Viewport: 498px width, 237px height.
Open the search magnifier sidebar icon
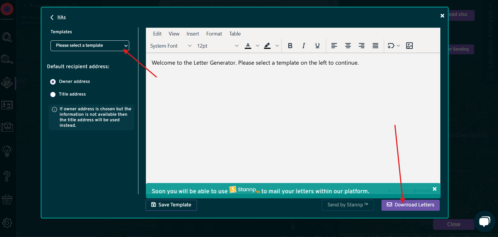tap(7, 37)
